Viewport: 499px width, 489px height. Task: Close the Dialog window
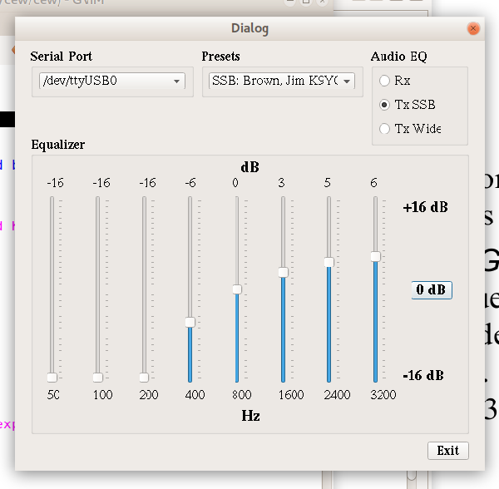point(473,28)
